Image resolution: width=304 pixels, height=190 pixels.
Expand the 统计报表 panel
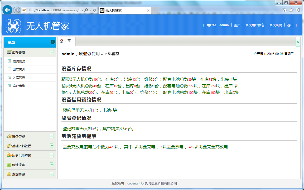pos(52,165)
